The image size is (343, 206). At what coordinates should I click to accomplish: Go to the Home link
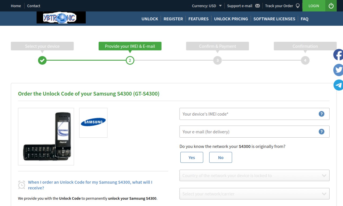click(x=16, y=6)
